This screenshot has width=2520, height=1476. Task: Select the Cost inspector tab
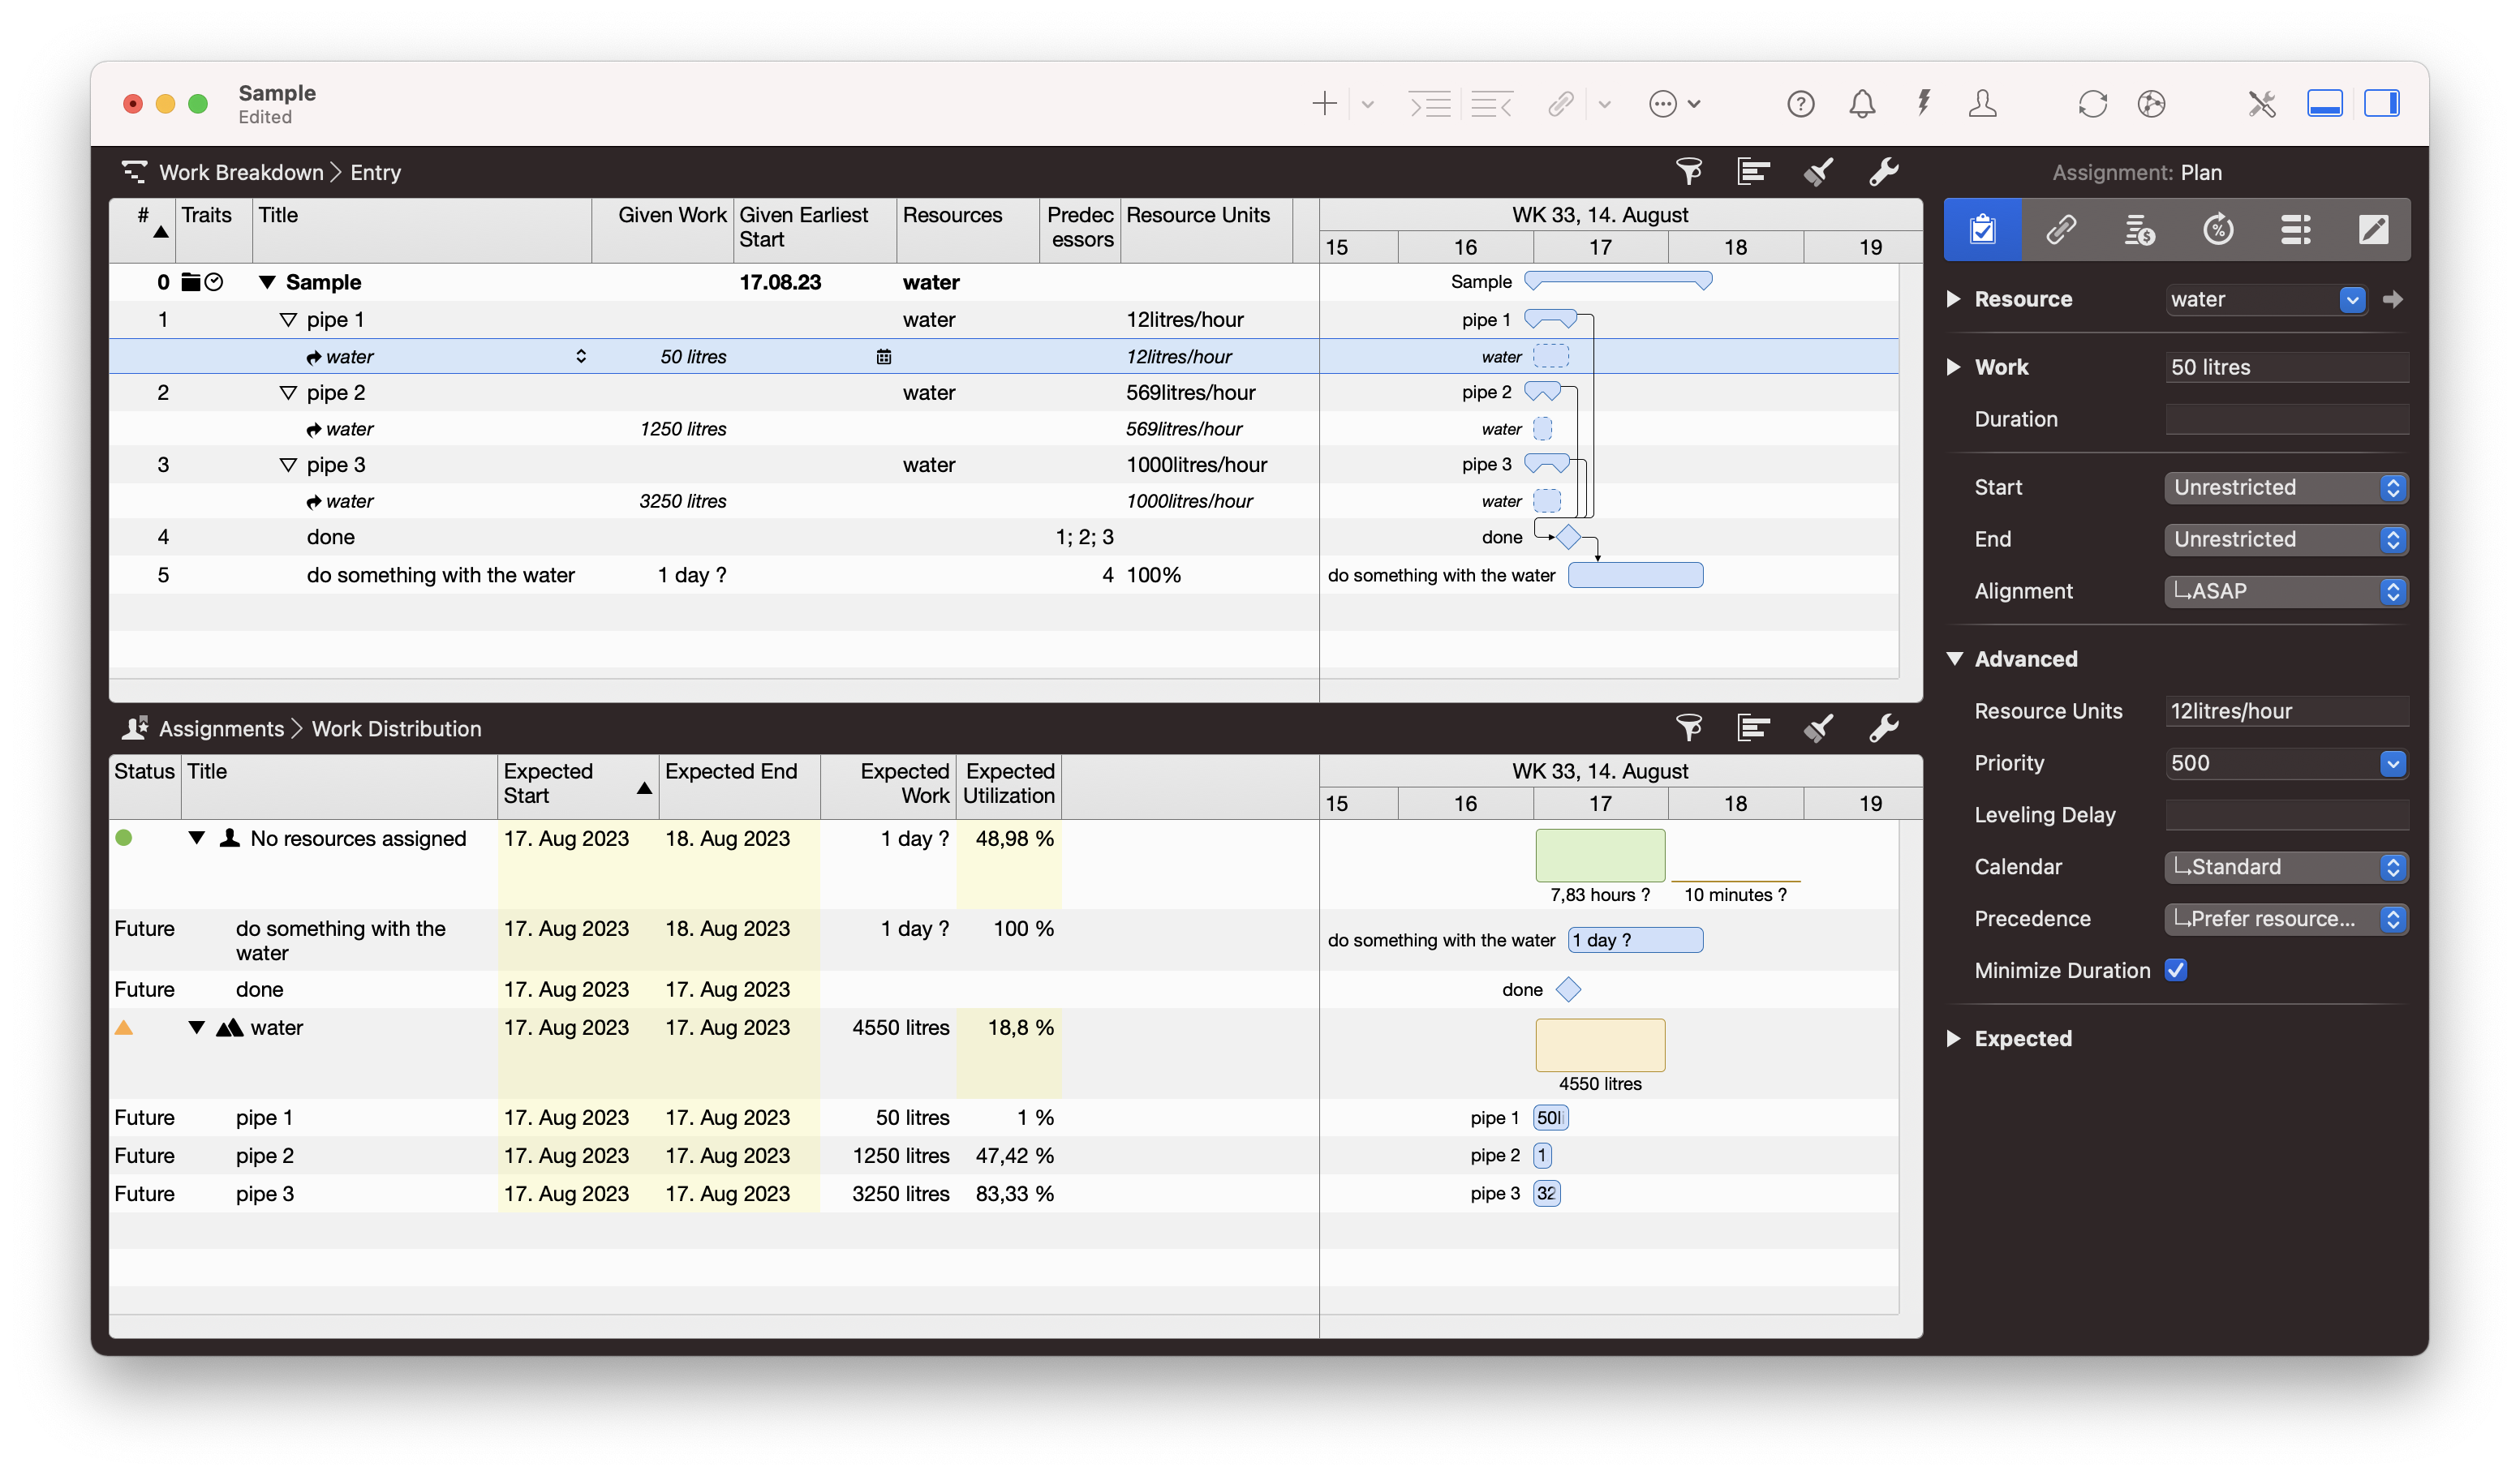pyautogui.click(x=2139, y=230)
